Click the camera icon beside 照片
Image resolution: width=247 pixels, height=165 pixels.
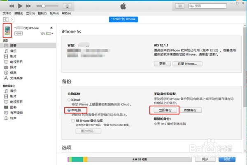click(x=6, y=67)
